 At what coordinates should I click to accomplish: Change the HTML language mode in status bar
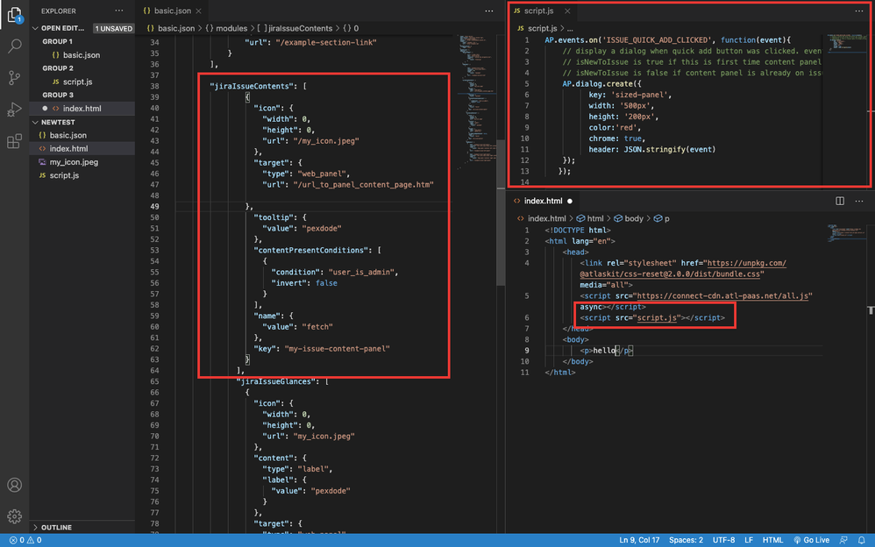tap(772, 540)
